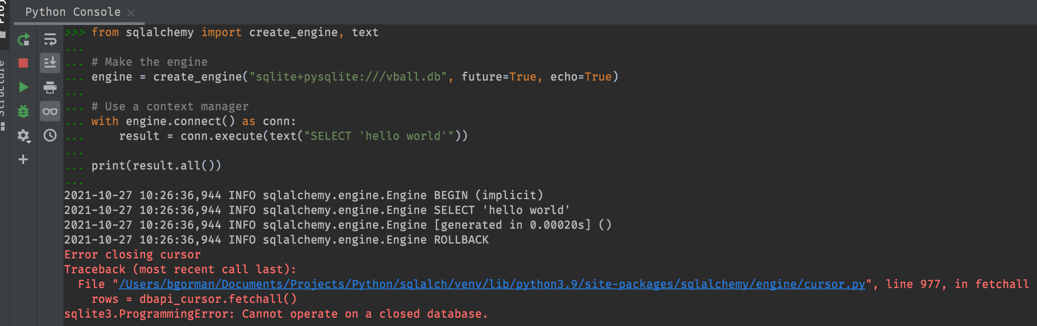
Task: Print console output using printer icon
Action: pyautogui.click(x=50, y=87)
